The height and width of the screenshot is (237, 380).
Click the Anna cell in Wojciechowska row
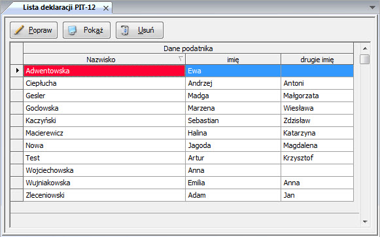pos(233,170)
